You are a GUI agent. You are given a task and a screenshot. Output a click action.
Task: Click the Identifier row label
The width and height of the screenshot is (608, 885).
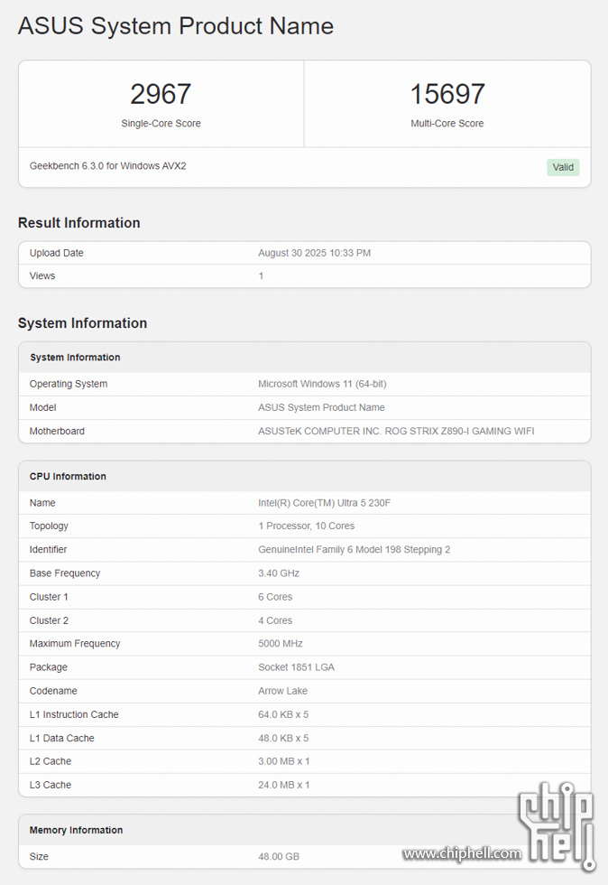click(48, 550)
